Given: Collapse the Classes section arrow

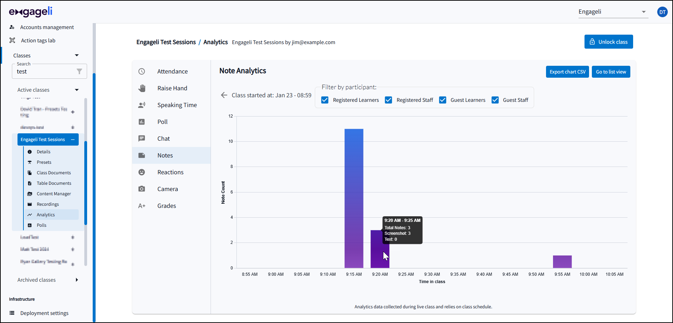Looking at the screenshot, I should tap(77, 55).
